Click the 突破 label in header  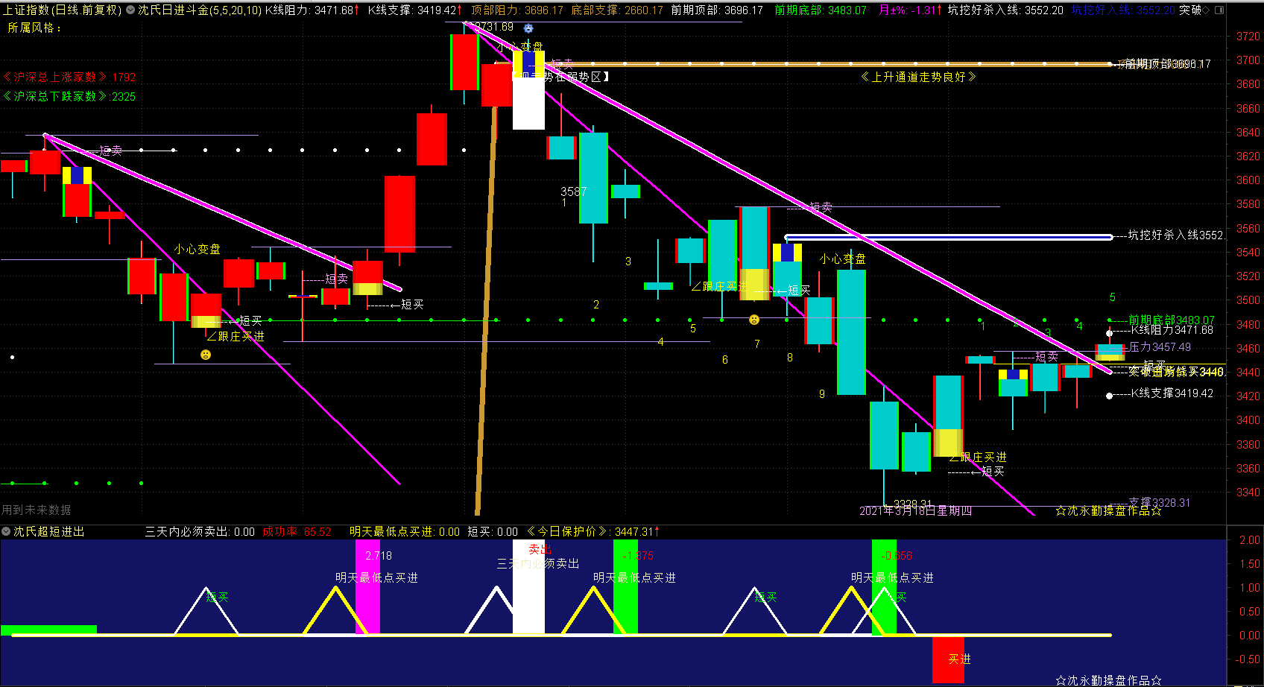pyautogui.click(x=1190, y=10)
